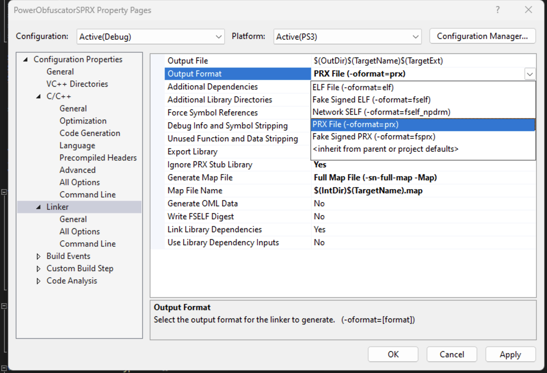Select the Code Analysis label
Image resolution: width=547 pixels, height=373 pixels.
coord(72,281)
